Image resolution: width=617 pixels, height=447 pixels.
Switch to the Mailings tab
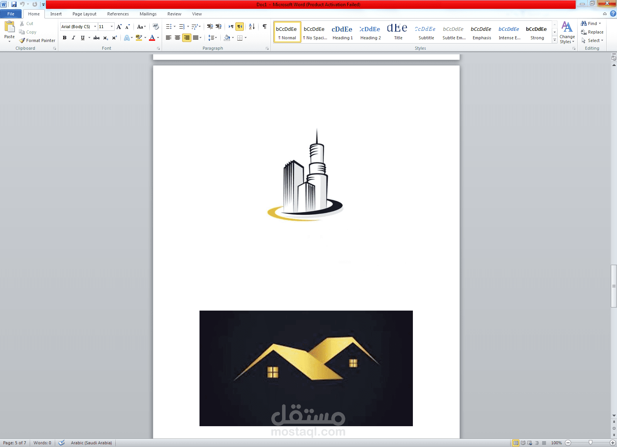pos(148,14)
